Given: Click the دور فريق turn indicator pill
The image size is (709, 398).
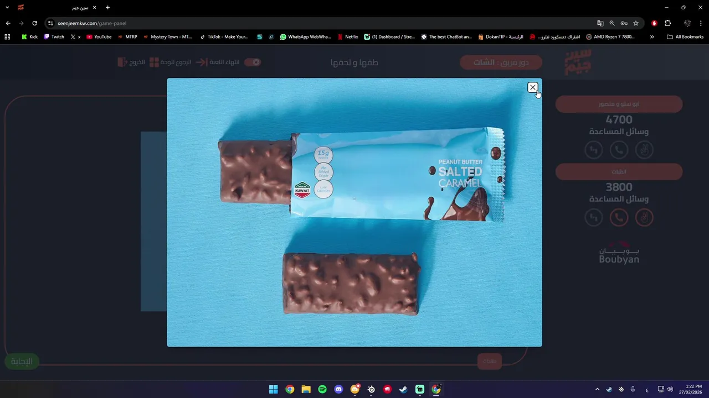Looking at the screenshot, I should [501, 62].
